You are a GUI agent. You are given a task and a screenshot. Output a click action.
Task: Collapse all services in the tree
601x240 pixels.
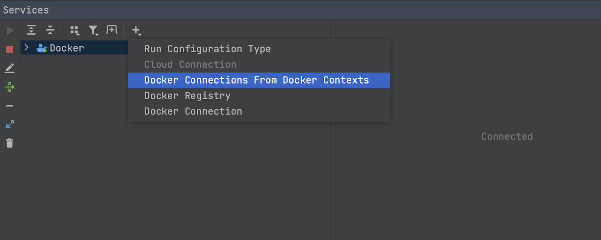[50, 30]
